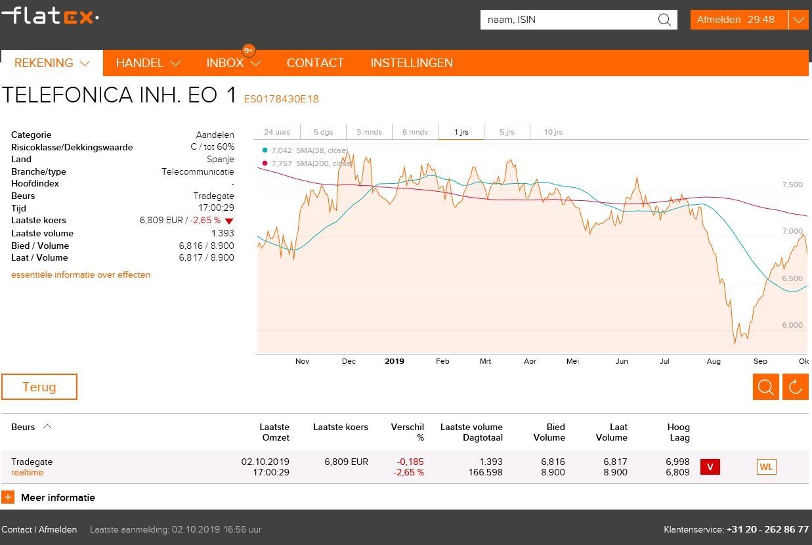Expand the INBOX menu chevron
This screenshot has height=545, width=812.
point(255,64)
